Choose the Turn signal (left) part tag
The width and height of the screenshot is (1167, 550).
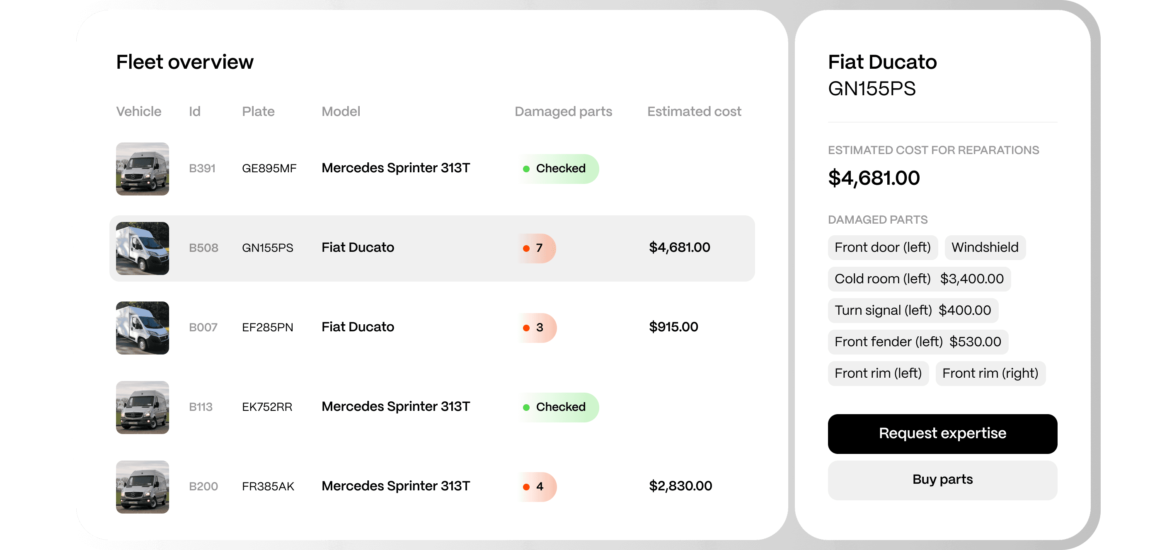pos(913,310)
